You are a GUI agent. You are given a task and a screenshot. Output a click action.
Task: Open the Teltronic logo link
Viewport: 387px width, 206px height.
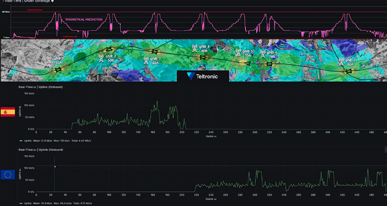tap(203, 76)
